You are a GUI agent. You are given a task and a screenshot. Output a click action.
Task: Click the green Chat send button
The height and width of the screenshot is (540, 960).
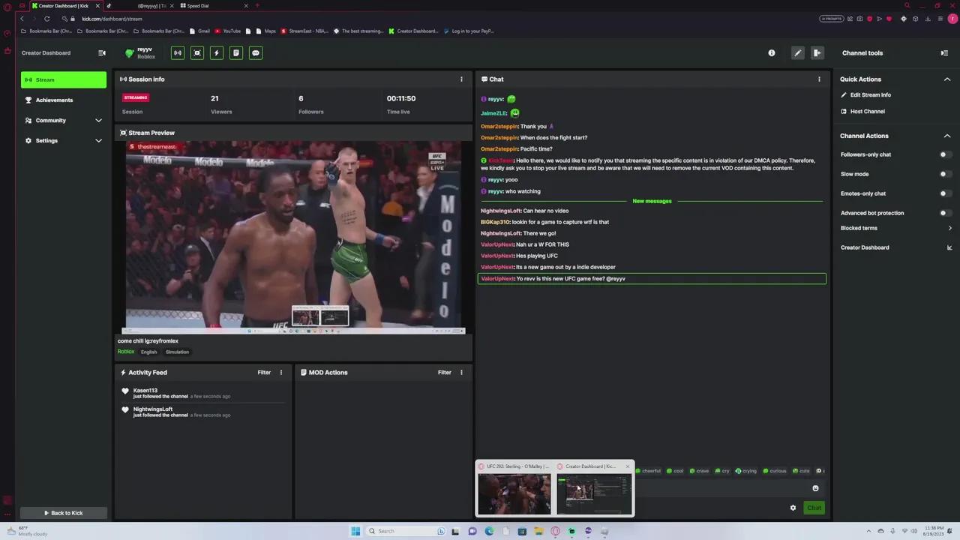click(814, 508)
